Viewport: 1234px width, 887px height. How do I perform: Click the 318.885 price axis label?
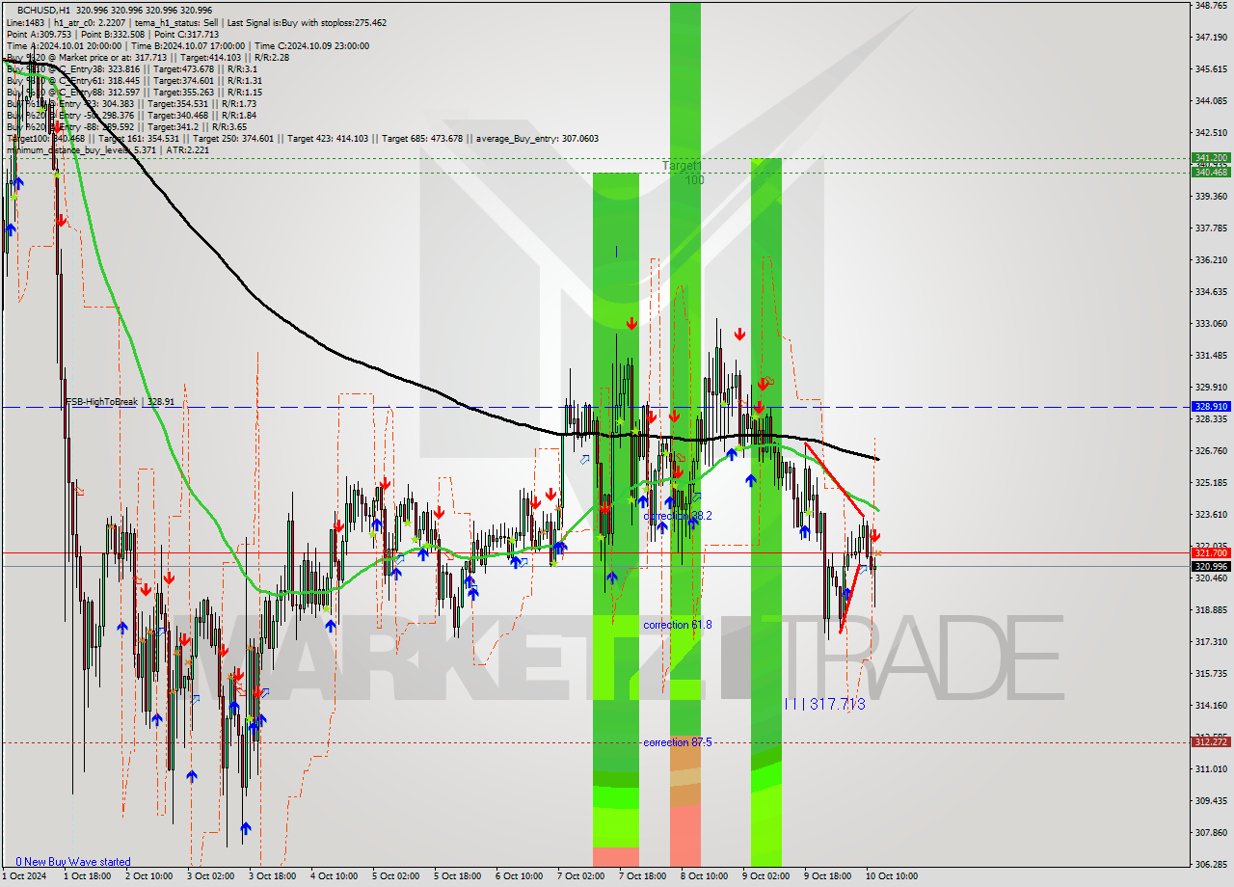(1211, 609)
